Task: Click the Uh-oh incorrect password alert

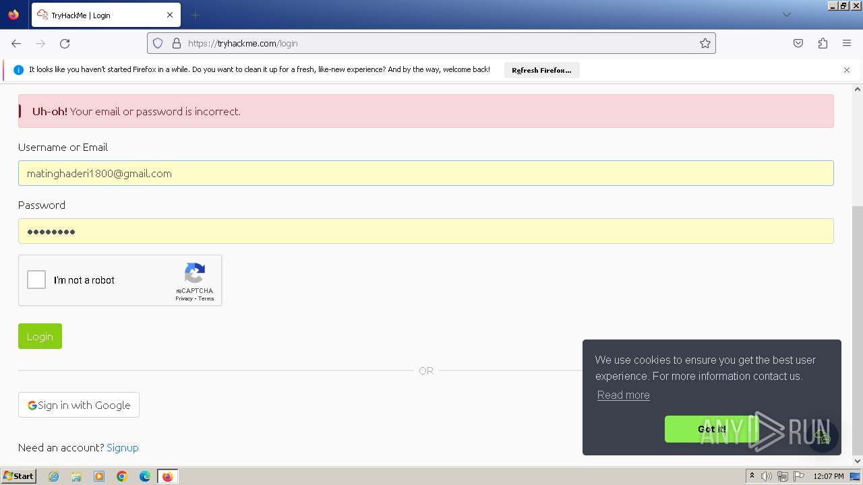Action: tap(426, 111)
